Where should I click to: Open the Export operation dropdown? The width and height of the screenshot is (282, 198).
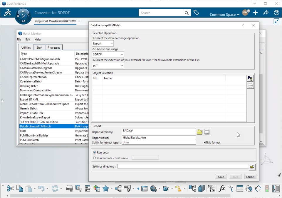tap(103, 43)
